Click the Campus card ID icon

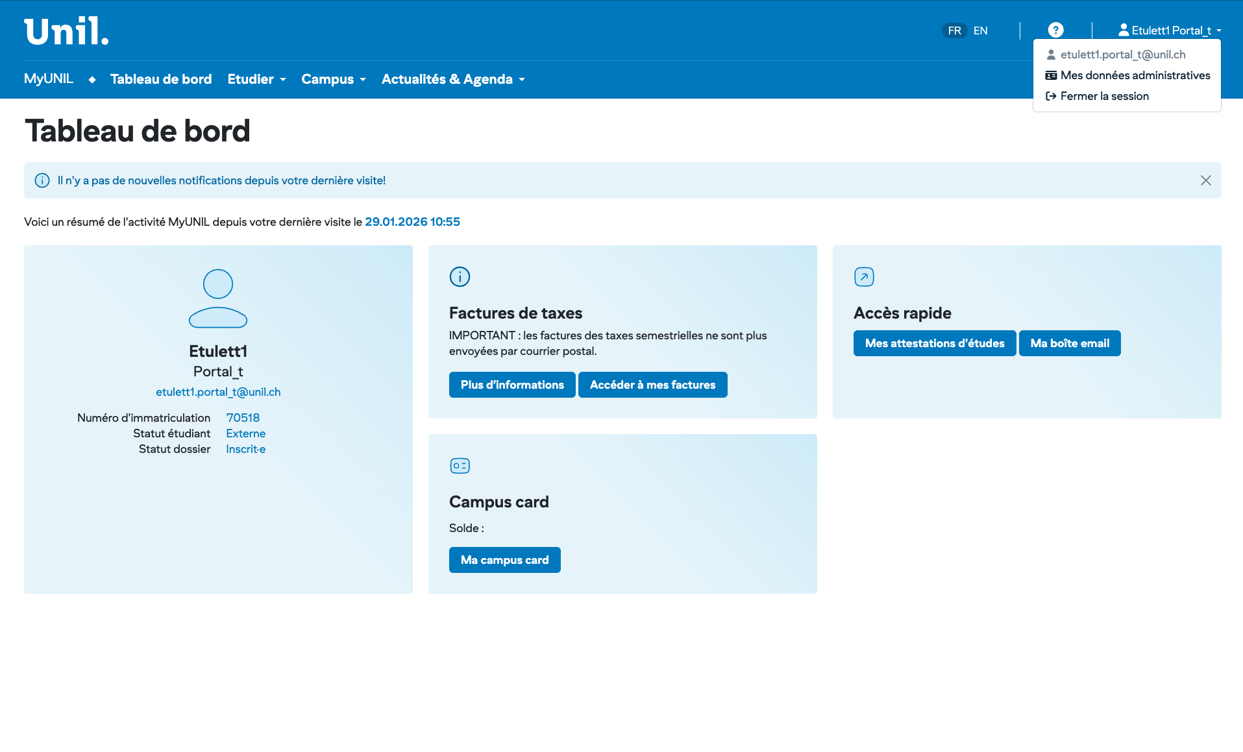coord(460,466)
